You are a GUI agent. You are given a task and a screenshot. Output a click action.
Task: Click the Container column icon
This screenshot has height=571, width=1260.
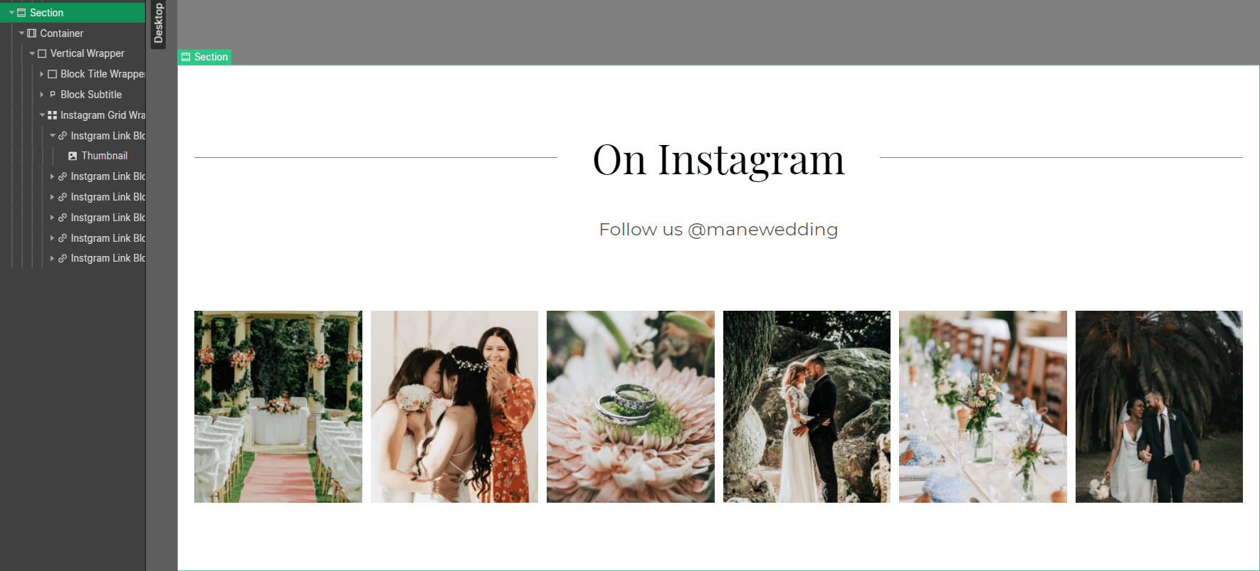(31, 33)
